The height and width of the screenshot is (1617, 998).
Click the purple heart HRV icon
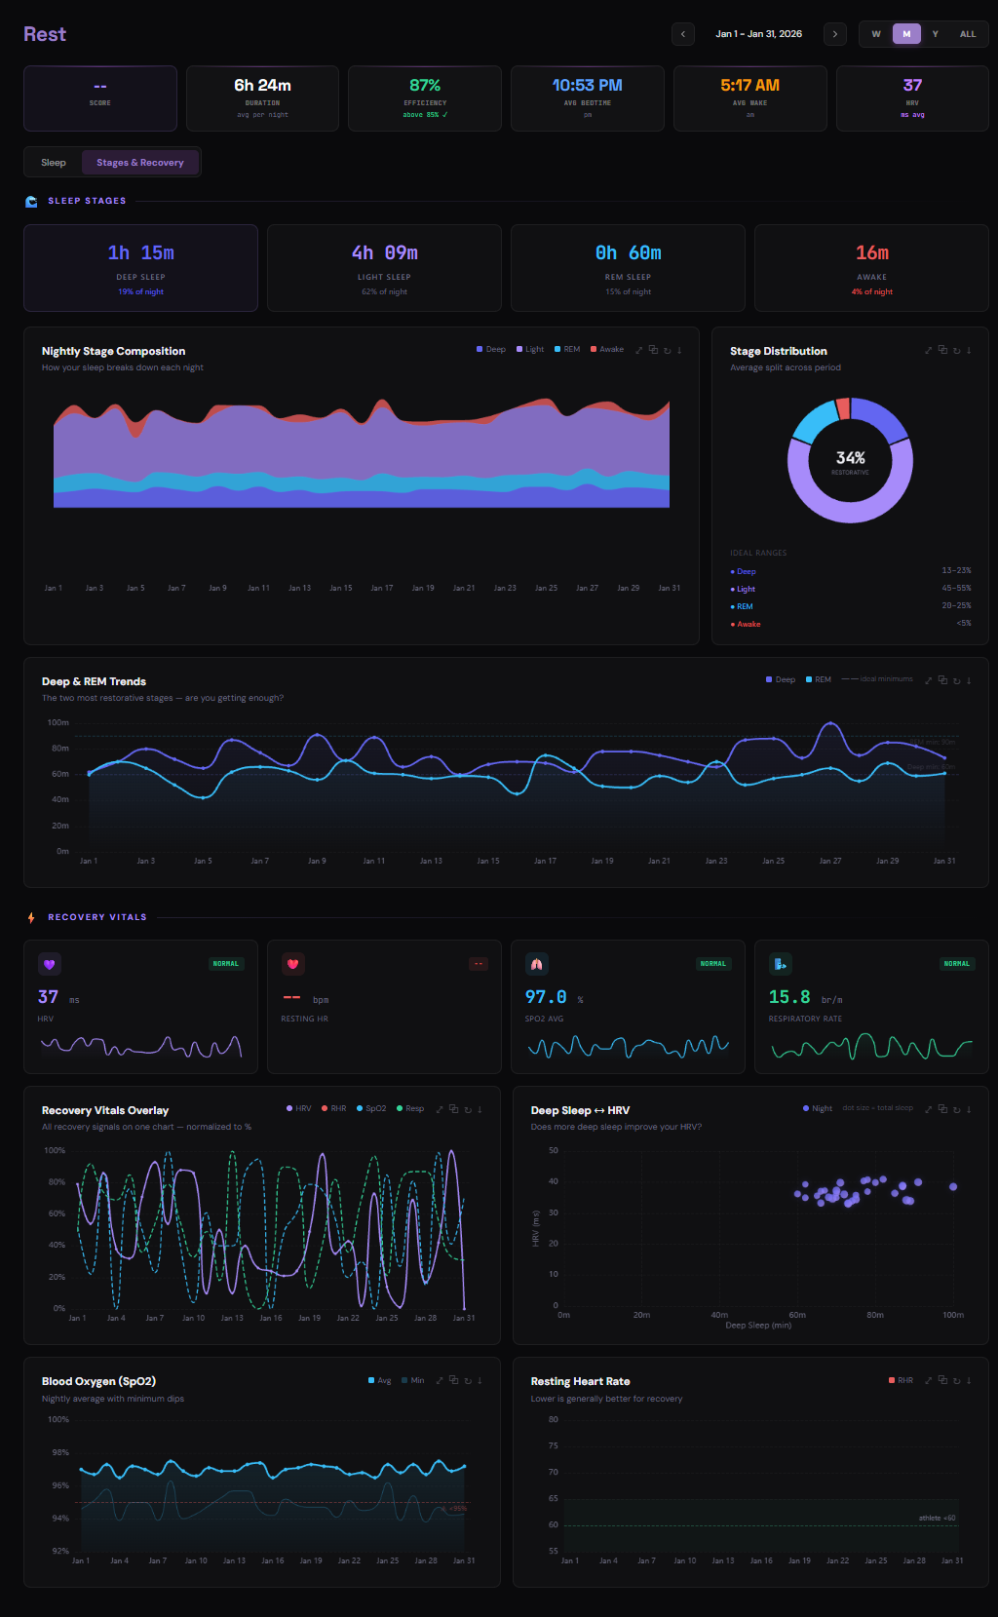point(50,964)
